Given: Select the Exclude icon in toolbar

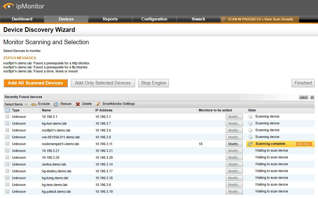Looking at the screenshot, I should coord(34,104).
